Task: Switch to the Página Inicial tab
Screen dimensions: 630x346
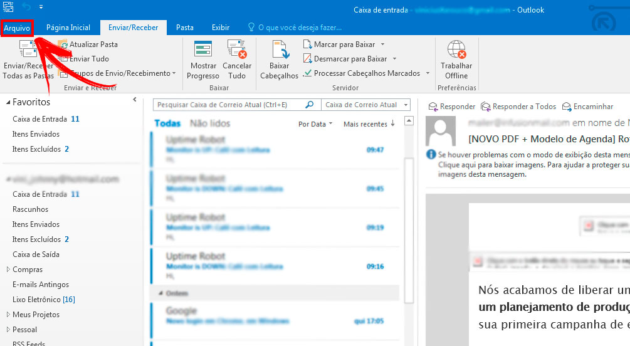Action: [68, 28]
